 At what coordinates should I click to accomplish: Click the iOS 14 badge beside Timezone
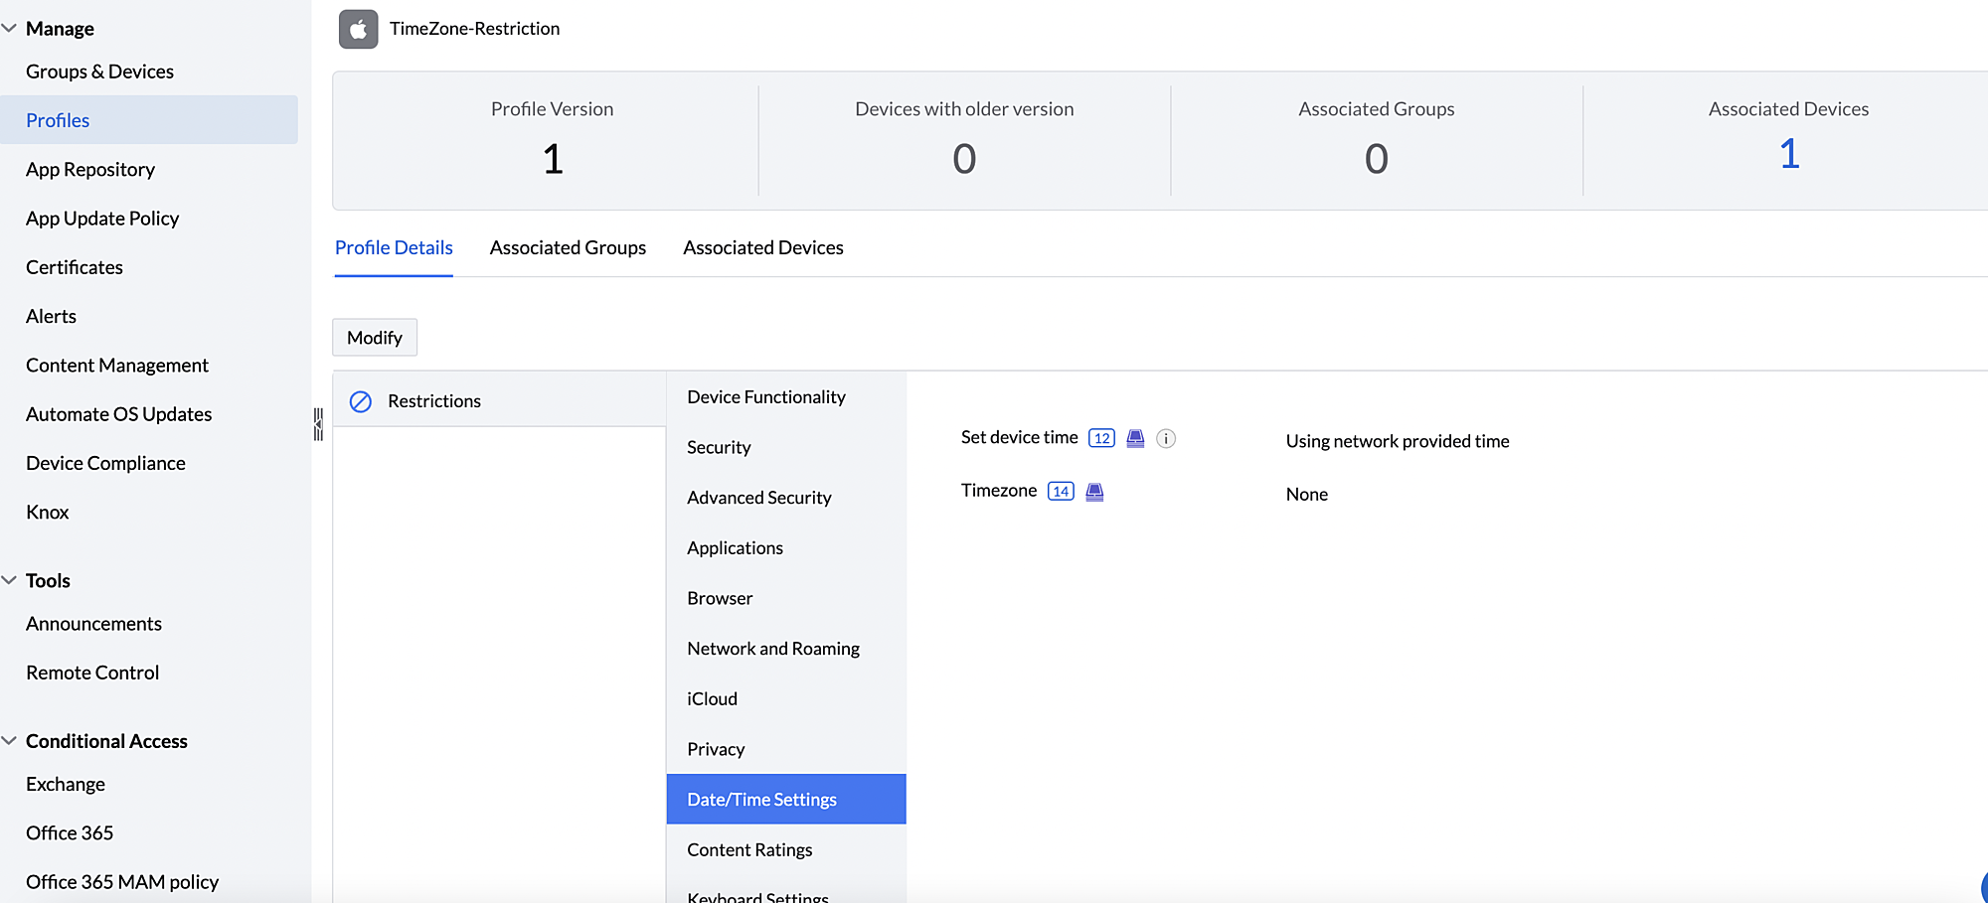tap(1061, 492)
